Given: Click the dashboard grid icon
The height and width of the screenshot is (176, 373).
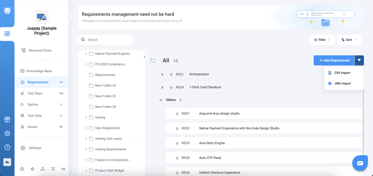Looking at the screenshot, I should (x=7, y=34).
